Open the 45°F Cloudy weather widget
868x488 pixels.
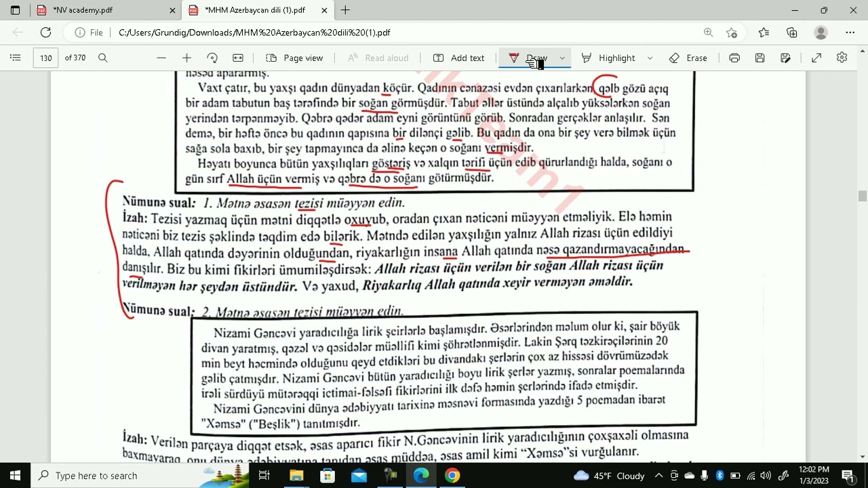tap(609, 476)
